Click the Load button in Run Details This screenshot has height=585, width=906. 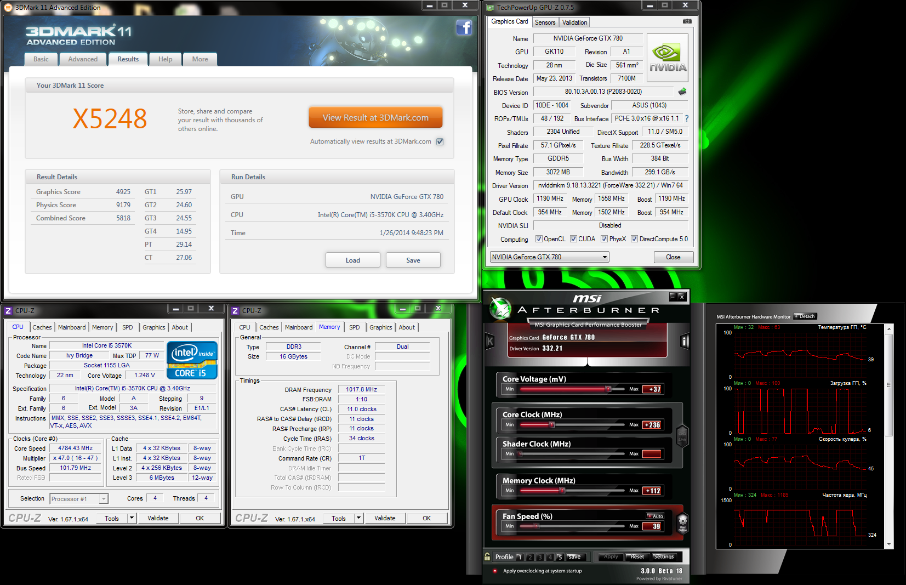tap(353, 260)
